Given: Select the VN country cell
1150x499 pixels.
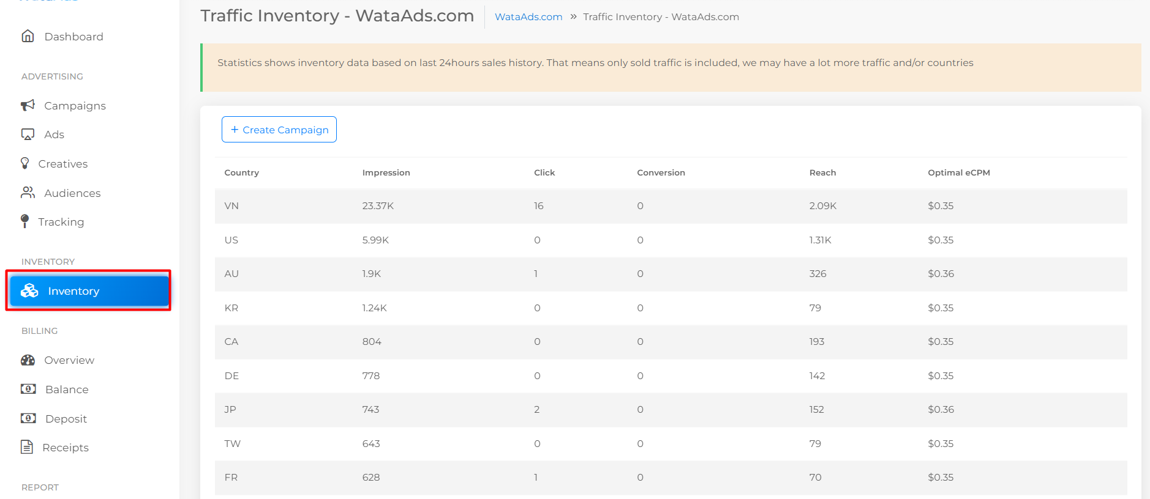Looking at the screenshot, I should tap(231, 206).
